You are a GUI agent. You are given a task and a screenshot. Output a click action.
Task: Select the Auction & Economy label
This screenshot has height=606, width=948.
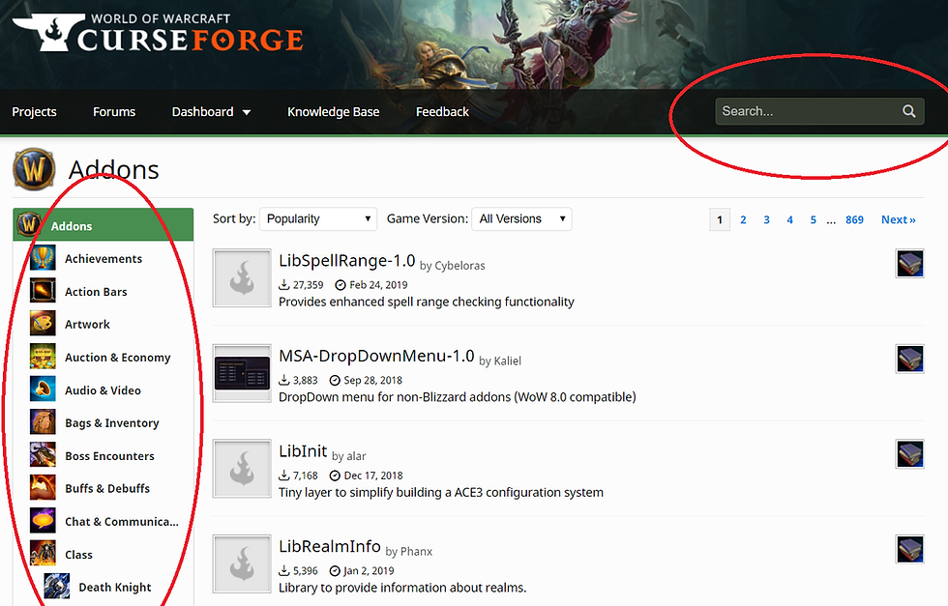pyautogui.click(x=118, y=358)
